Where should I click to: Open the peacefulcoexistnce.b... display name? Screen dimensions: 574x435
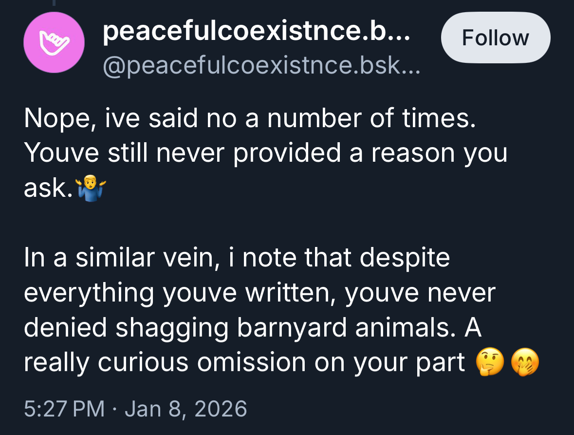click(x=257, y=33)
